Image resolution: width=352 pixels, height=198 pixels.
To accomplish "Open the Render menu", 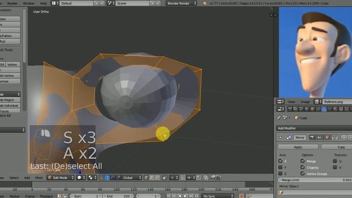I will click(12, 3).
